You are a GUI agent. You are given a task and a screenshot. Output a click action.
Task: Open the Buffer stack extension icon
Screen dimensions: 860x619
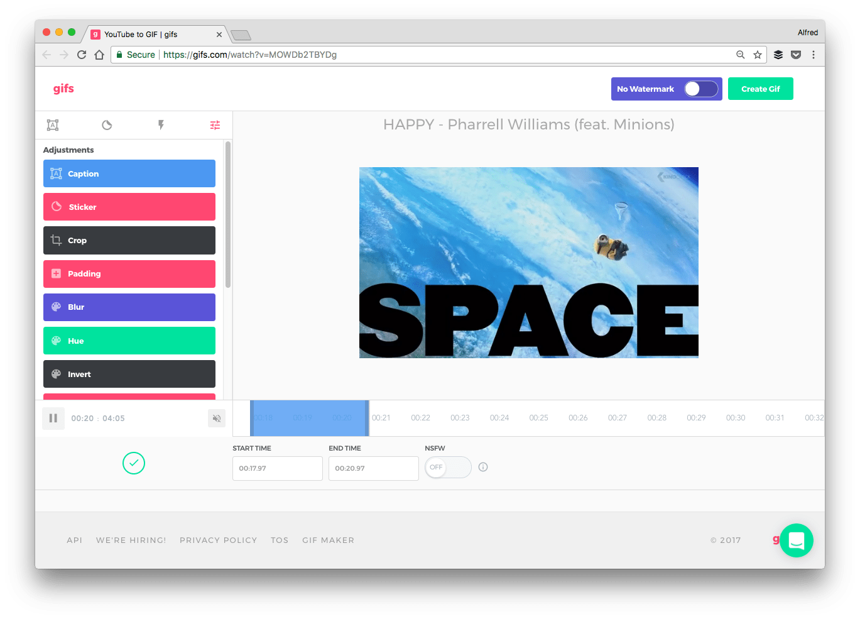pos(778,55)
